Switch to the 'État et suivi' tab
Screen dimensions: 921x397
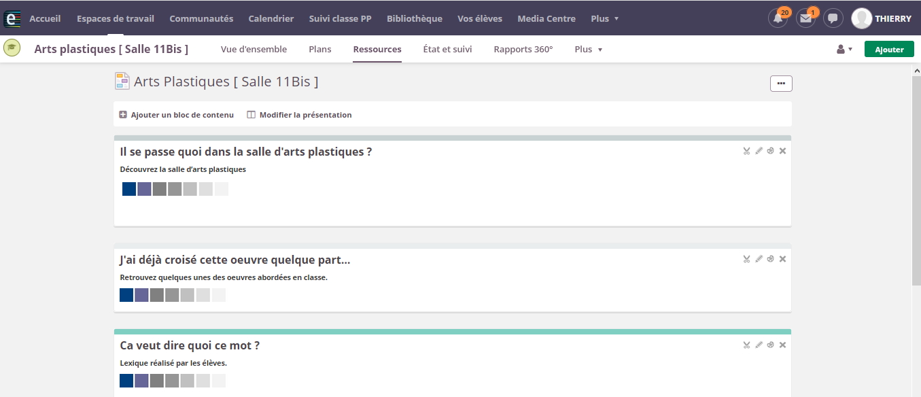pyautogui.click(x=447, y=49)
